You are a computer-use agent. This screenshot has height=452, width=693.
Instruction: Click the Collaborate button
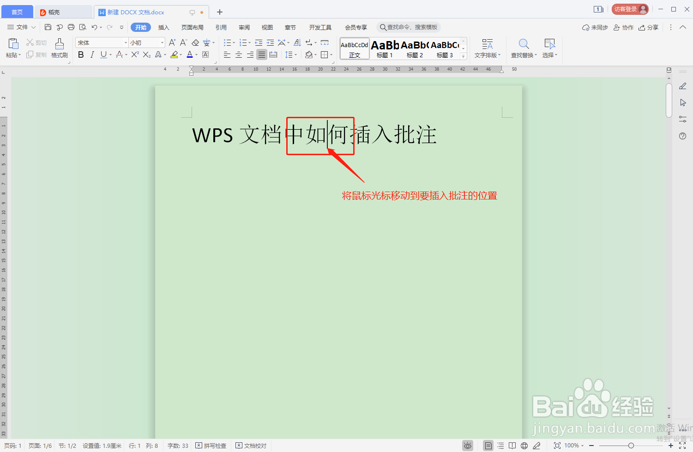pyautogui.click(x=623, y=27)
